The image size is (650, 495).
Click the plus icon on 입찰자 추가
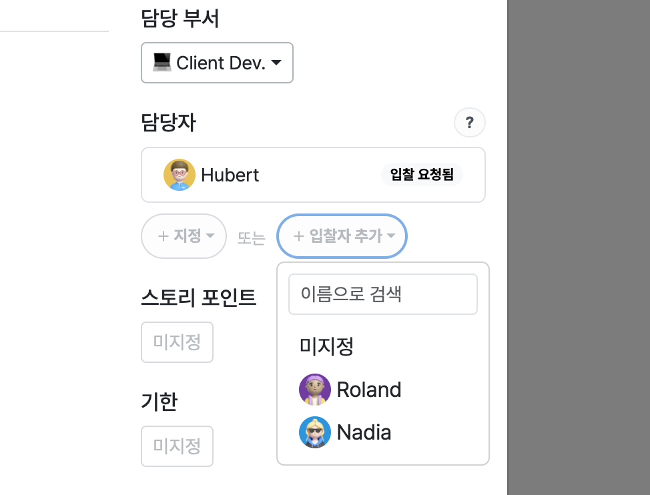298,236
